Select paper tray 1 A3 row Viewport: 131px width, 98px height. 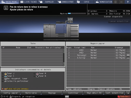pos(98,50)
